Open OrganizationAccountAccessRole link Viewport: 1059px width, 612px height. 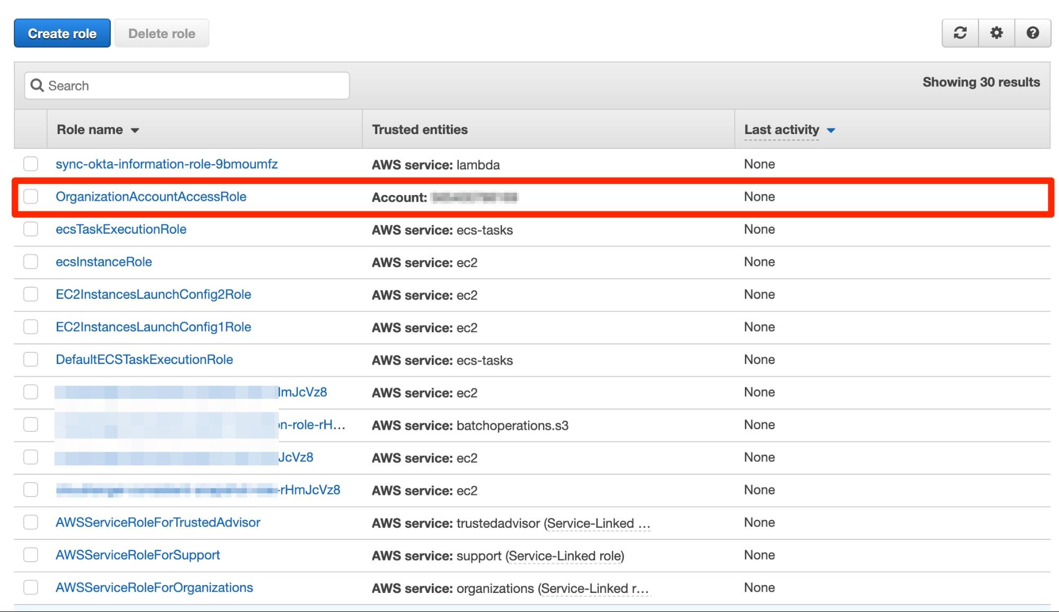(152, 196)
